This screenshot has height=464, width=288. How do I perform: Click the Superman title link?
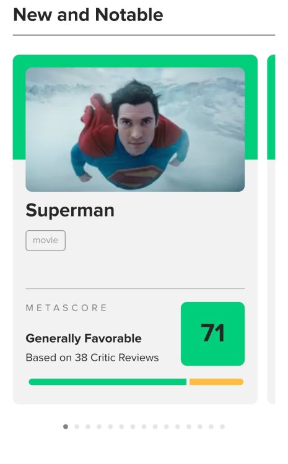[70, 210]
